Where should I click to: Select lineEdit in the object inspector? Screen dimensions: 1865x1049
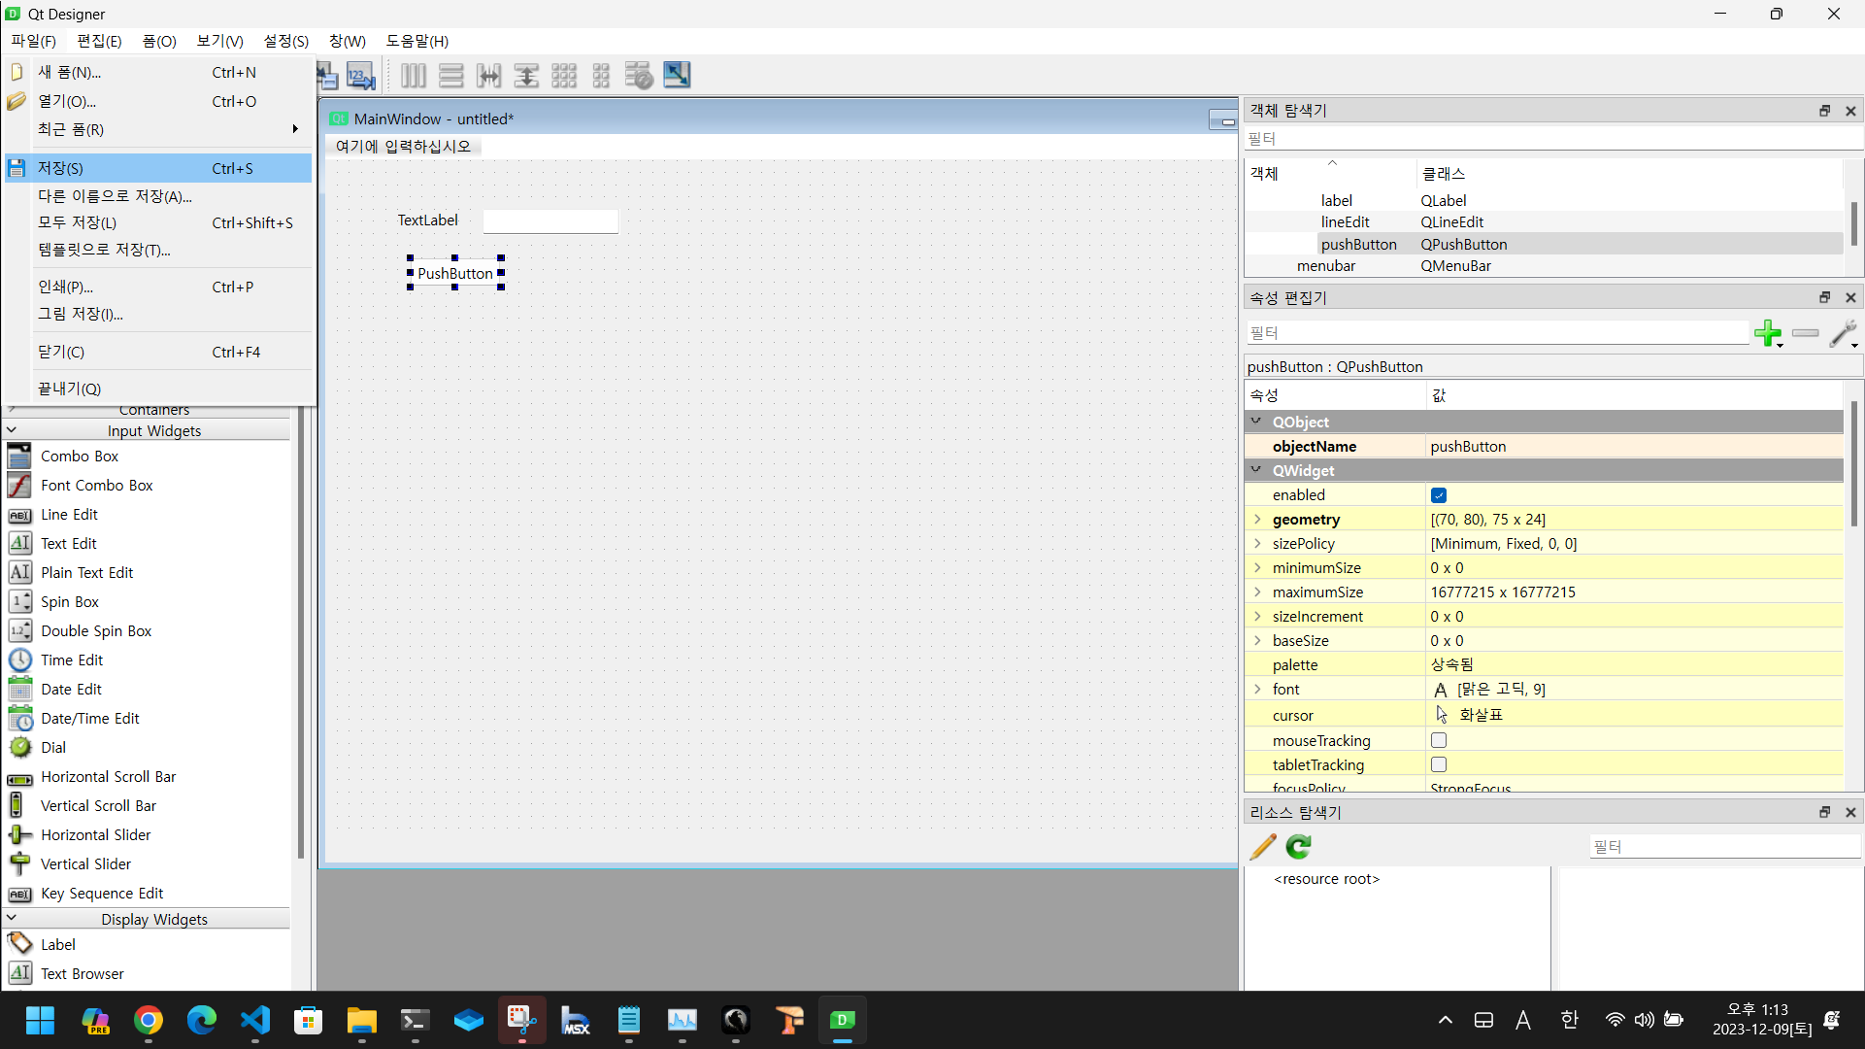point(1345,222)
